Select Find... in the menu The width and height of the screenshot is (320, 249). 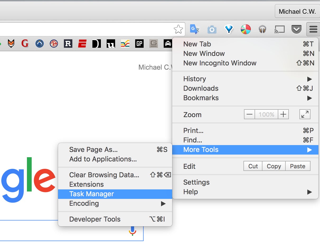pos(245,140)
